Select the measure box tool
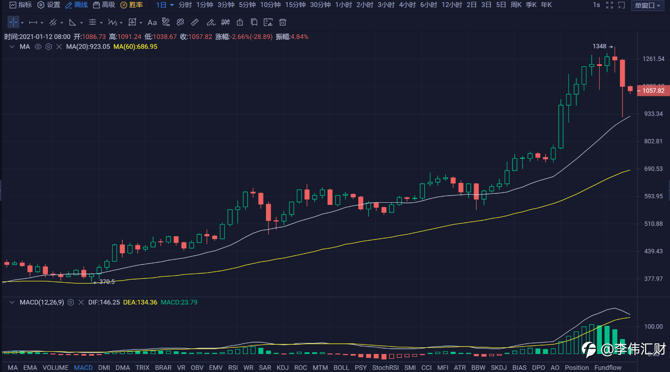The height and width of the screenshot is (372, 670). click(132, 22)
